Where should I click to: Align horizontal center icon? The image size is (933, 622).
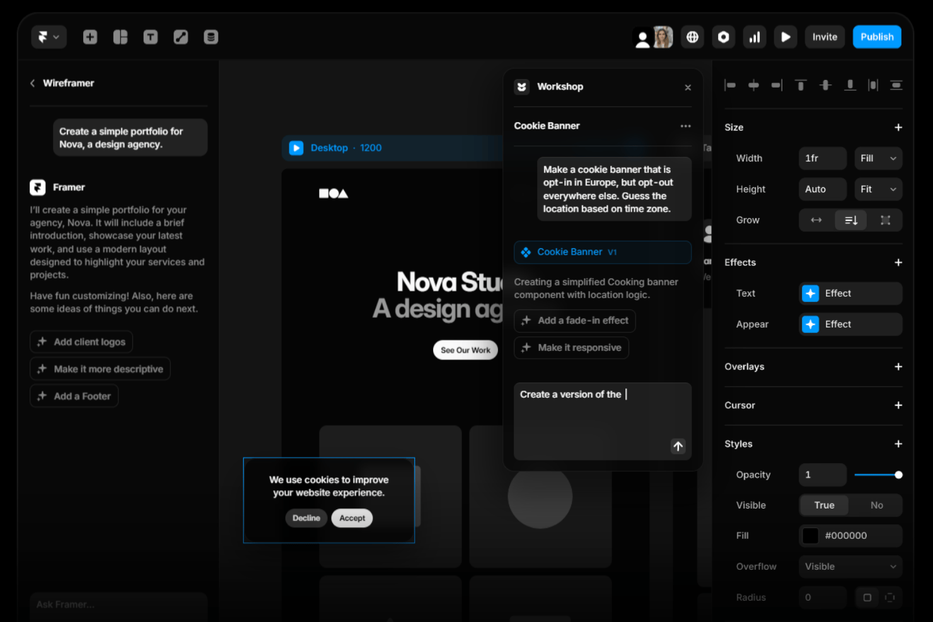coord(753,85)
